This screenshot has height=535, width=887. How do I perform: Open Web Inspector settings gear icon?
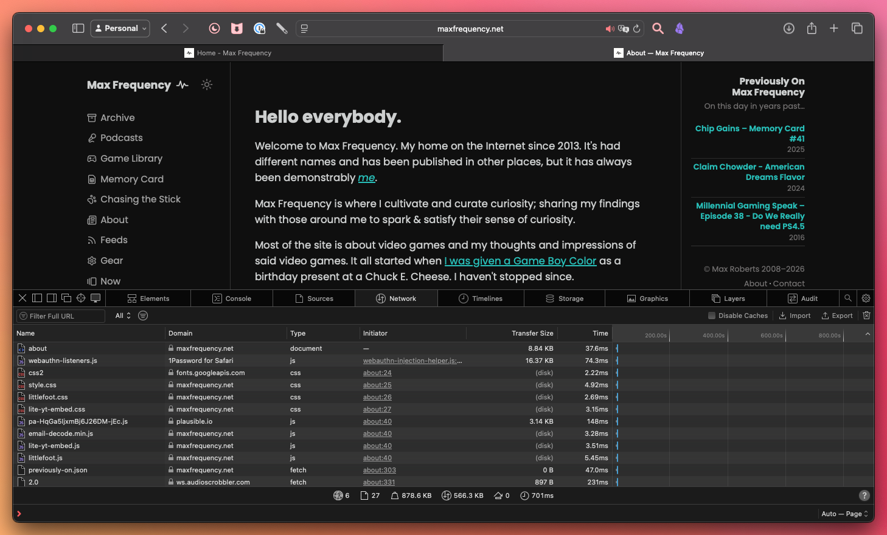(x=866, y=298)
